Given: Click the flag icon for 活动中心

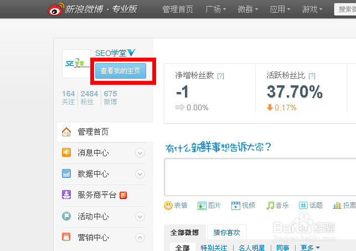Looking at the screenshot, I should [66, 216].
